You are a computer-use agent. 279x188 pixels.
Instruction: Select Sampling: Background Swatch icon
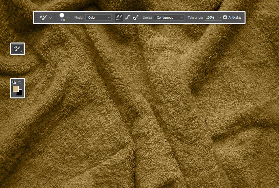136,18
